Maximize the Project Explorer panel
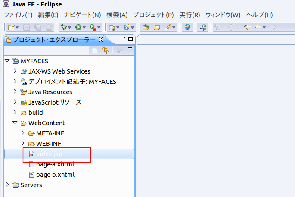295x197 pixels. coord(130,39)
